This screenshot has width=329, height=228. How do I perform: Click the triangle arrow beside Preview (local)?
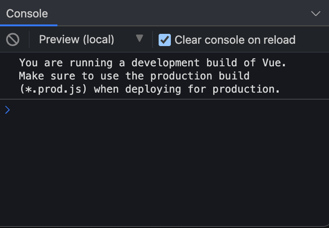tap(139, 39)
